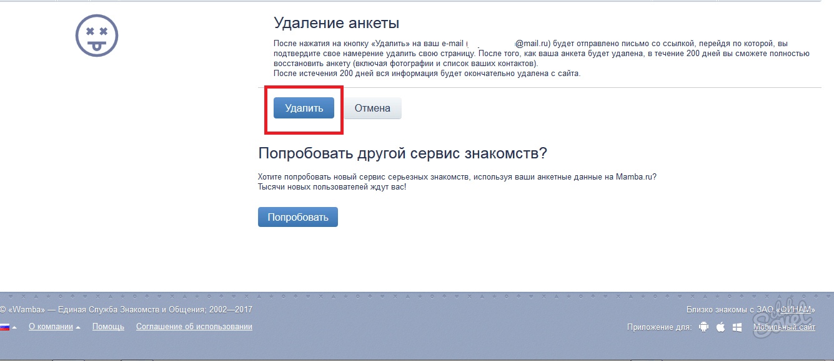Image resolution: width=834 pixels, height=361 pixels.
Task: Click the Удаление анкеты heading
Action: [336, 24]
